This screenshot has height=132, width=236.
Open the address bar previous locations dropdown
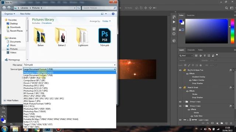[74, 8]
